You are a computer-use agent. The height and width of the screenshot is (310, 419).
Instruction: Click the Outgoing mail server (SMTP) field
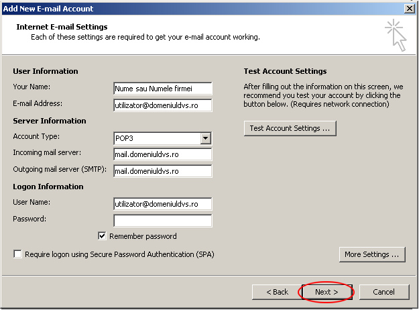(163, 171)
